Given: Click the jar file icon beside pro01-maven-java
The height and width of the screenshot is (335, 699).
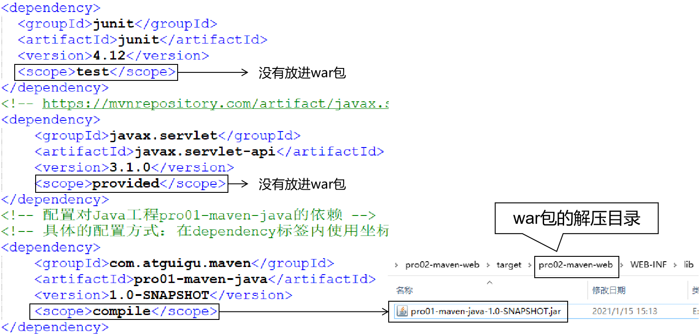Looking at the screenshot, I should click(402, 311).
